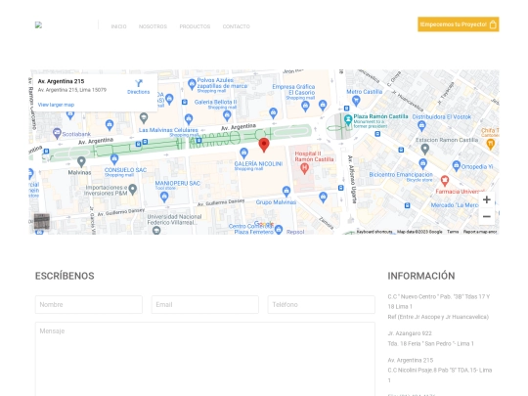Open the CONTACTO menu item
Image resolution: width=528 pixels, height=396 pixels.
pos(236,26)
